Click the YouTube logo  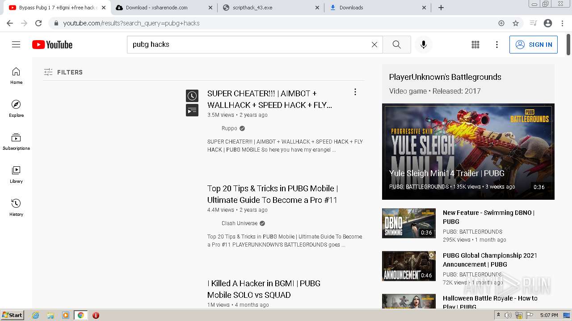[52, 45]
